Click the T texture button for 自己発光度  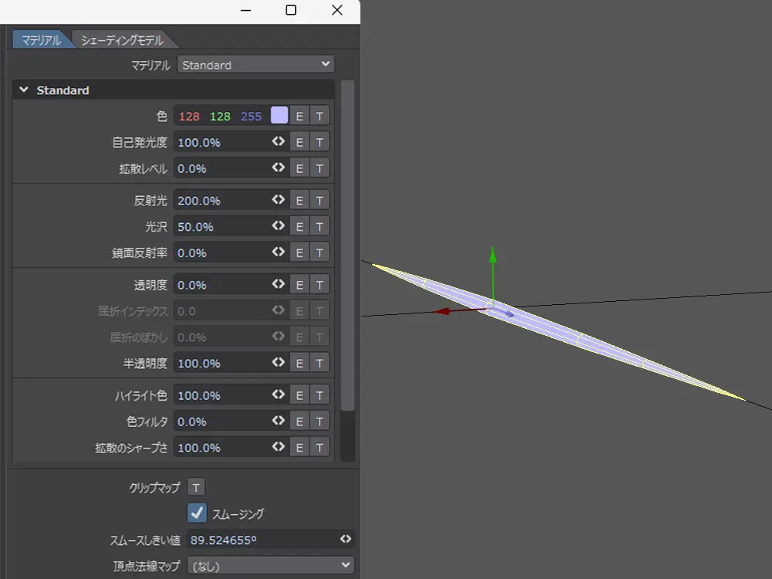(x=320, y=142)
